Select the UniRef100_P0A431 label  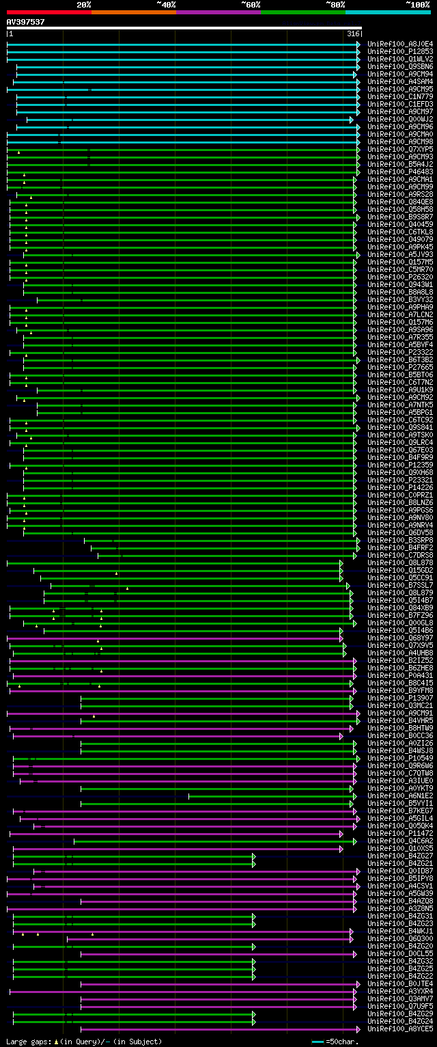(400, 675)
